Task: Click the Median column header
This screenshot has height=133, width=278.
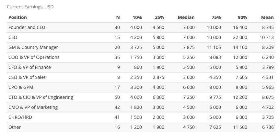Action: 186,17
